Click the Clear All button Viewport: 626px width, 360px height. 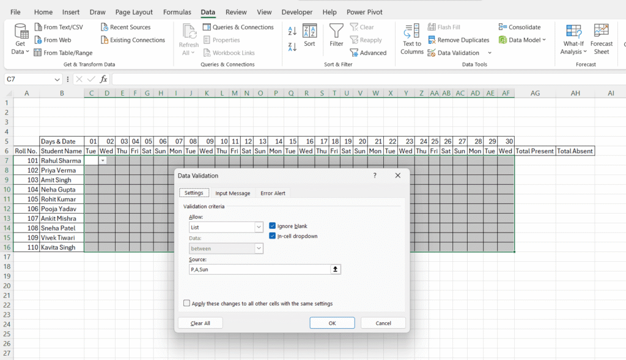pyautogui.click(x=200, y=323)
